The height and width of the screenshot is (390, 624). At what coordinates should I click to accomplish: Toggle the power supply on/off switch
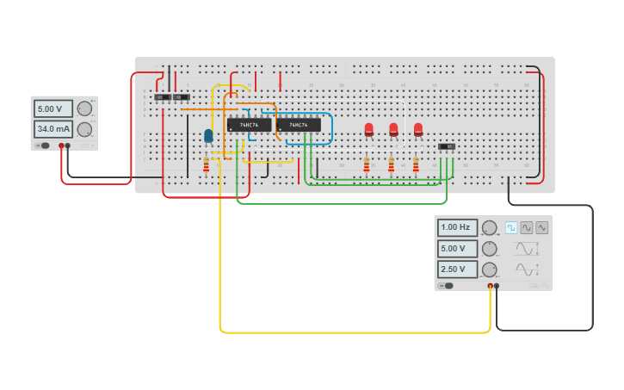42,145
